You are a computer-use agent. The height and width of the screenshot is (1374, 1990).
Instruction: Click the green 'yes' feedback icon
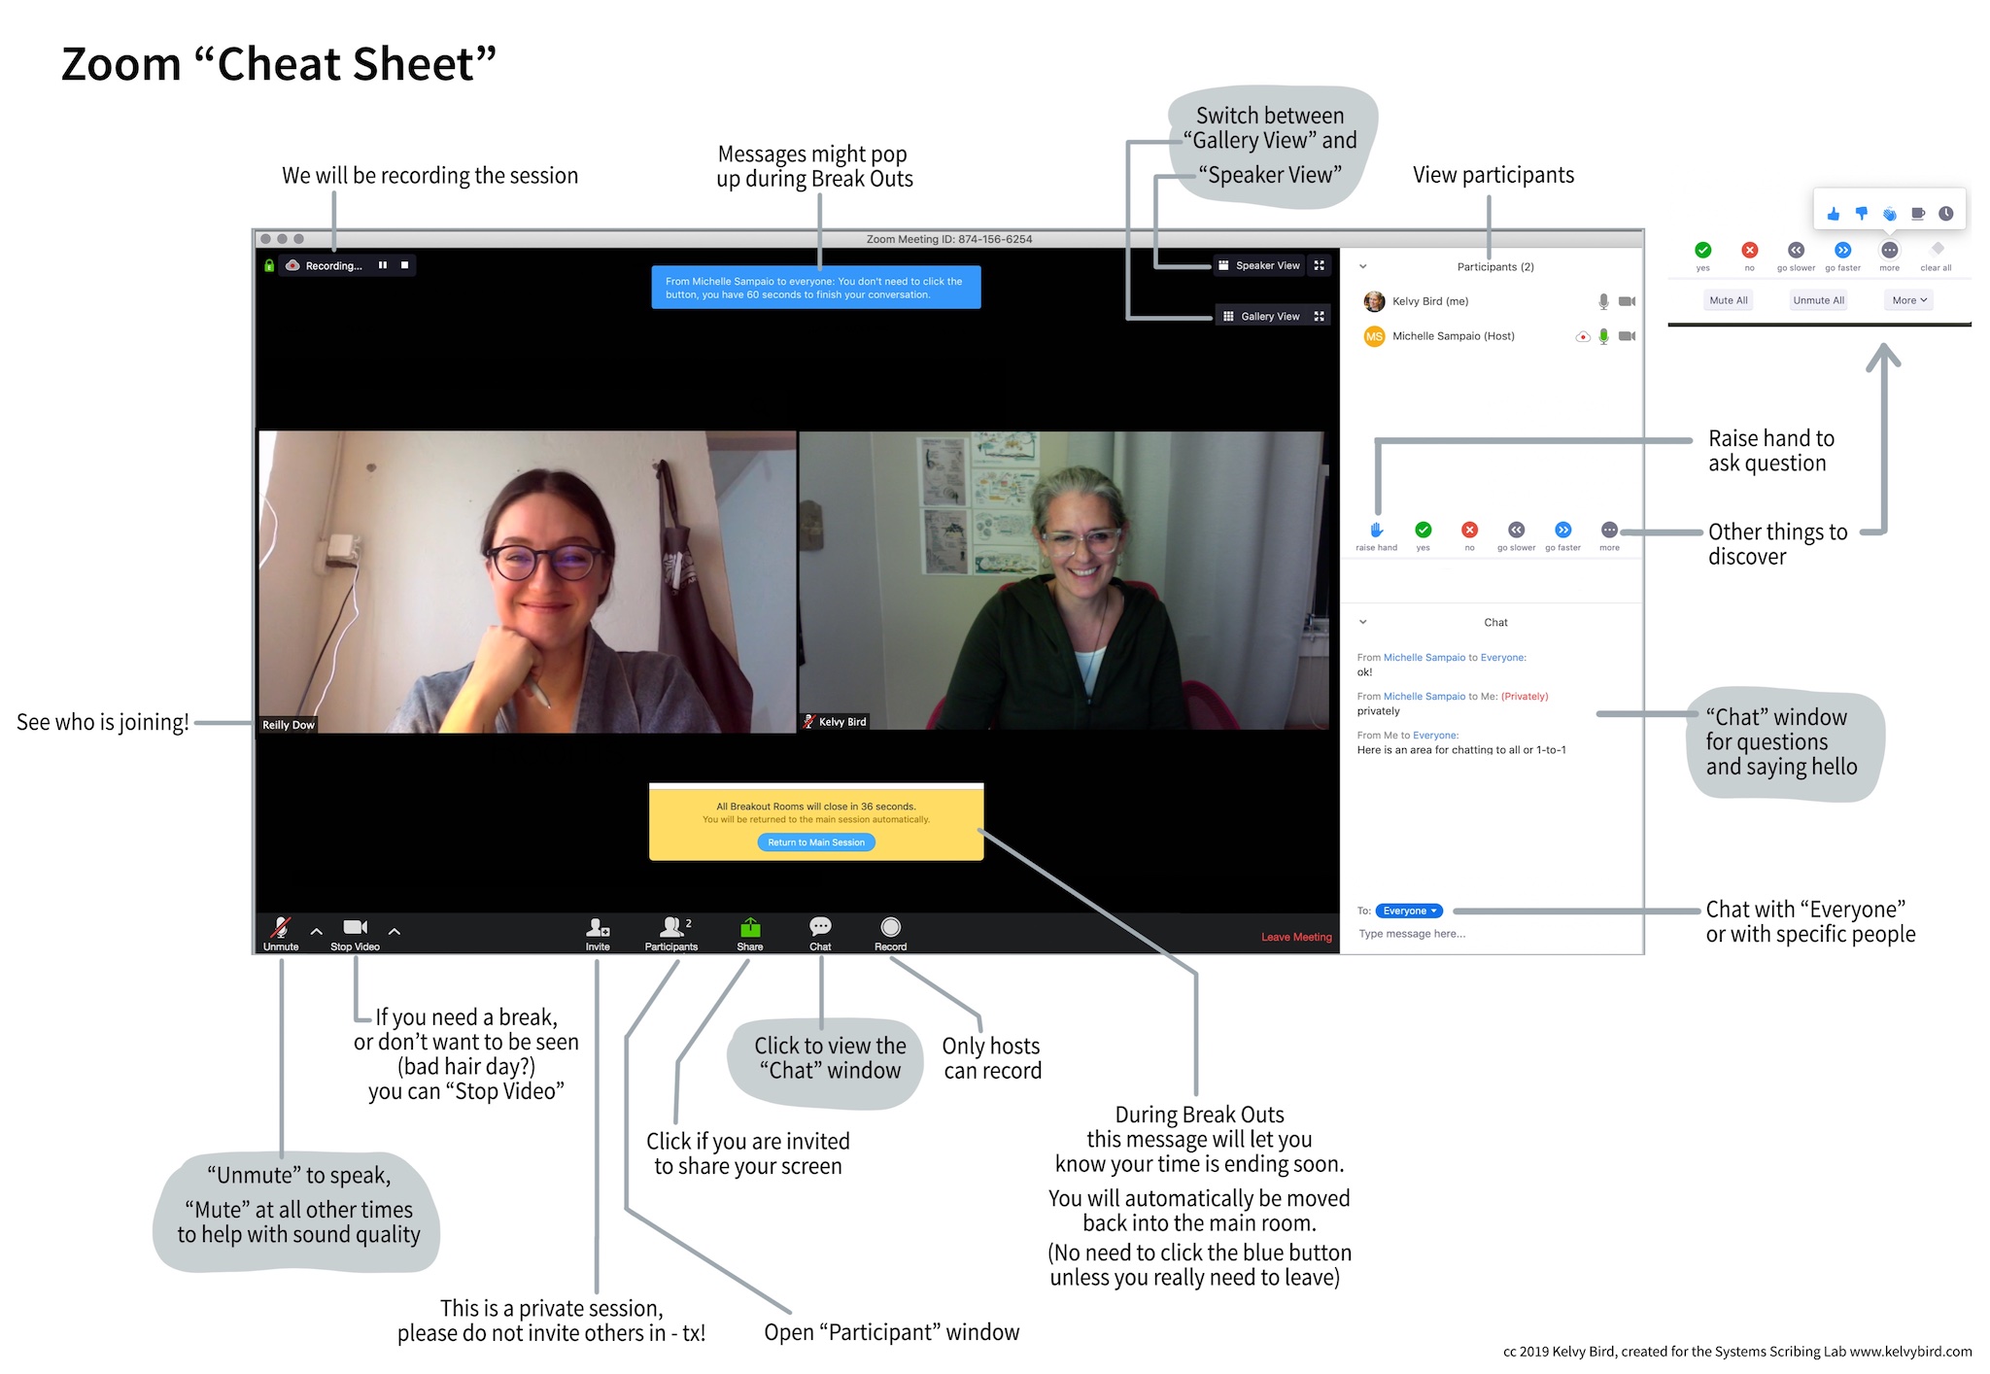coord(1424,530)
